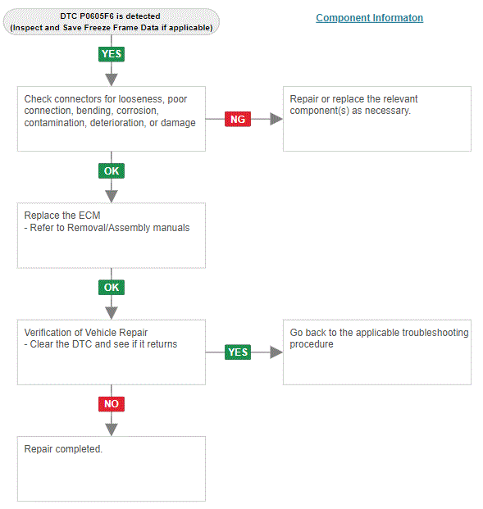This screenshot has height=509, width=483.
Task: Click the green YES badge beside Verification box
Action: (x=238, y=352)
